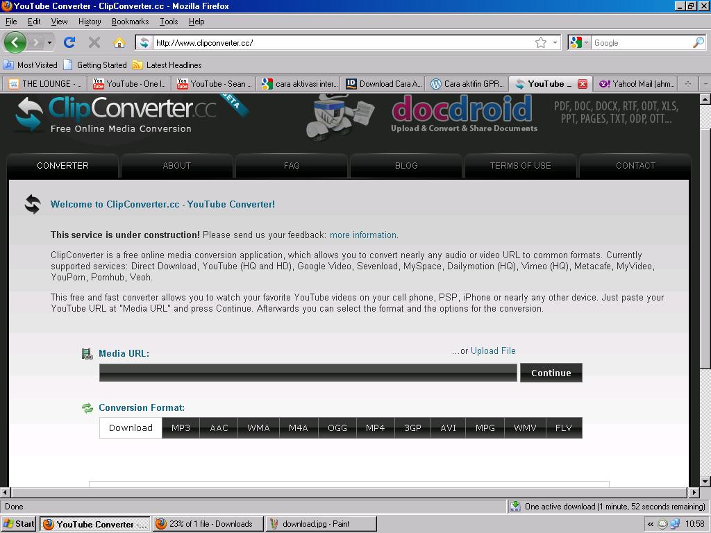Screen dimensions: 711x533
Task: Open the address bar history dropdown
Action: point(555,42)
